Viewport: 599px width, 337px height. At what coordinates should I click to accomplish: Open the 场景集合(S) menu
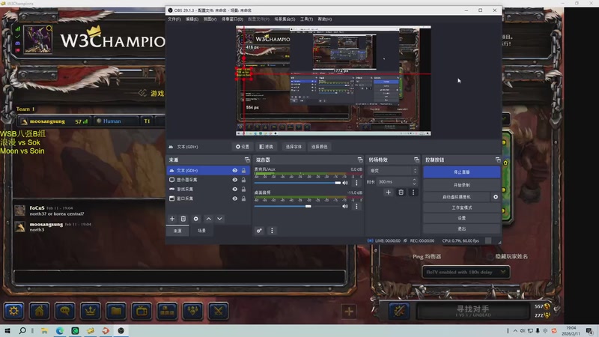(x=285, y=19)
